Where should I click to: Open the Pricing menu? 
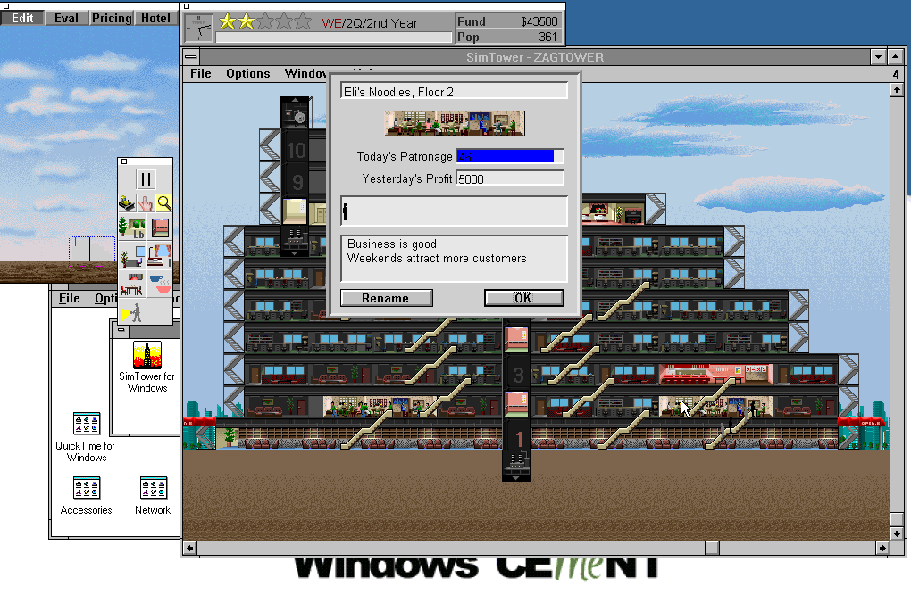[x=112, y=18]
